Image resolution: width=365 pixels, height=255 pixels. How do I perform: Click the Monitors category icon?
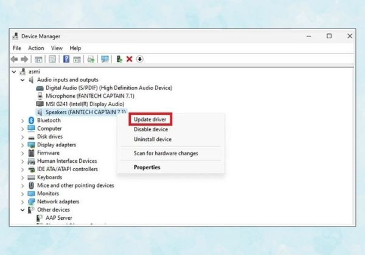(31, 194)
